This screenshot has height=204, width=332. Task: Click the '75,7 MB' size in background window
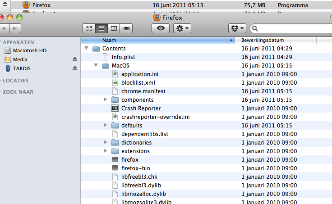254,5
